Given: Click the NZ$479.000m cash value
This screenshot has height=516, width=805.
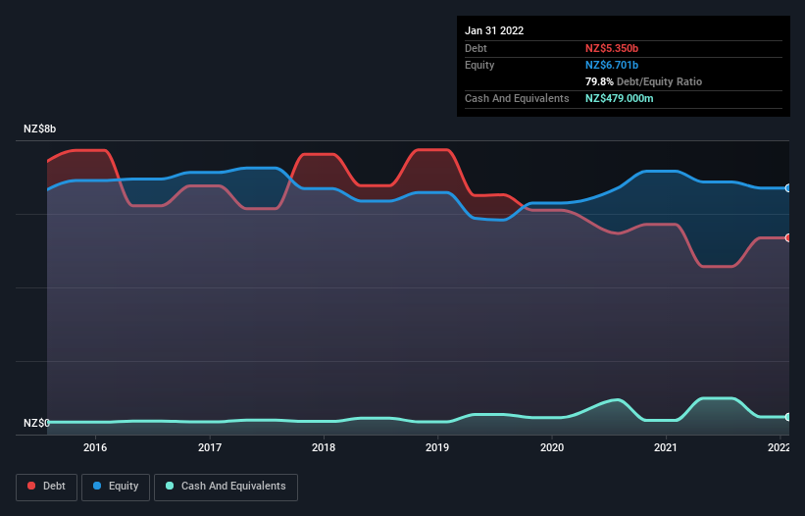Looking at the screenshot, I should point(619,98).
